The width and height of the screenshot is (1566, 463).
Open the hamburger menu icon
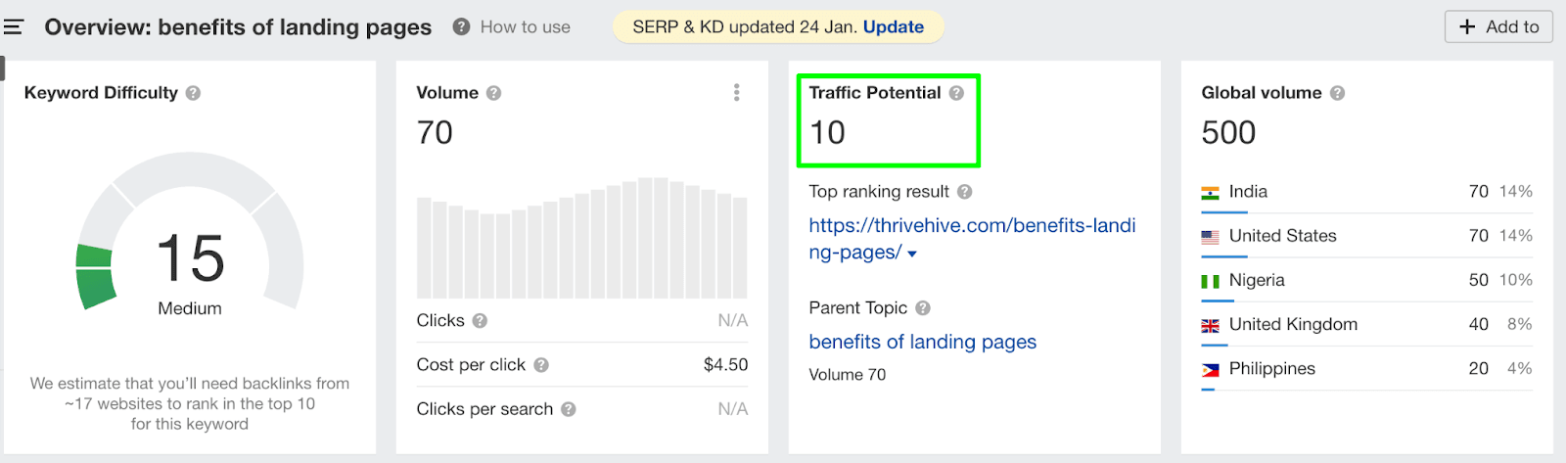14,27
